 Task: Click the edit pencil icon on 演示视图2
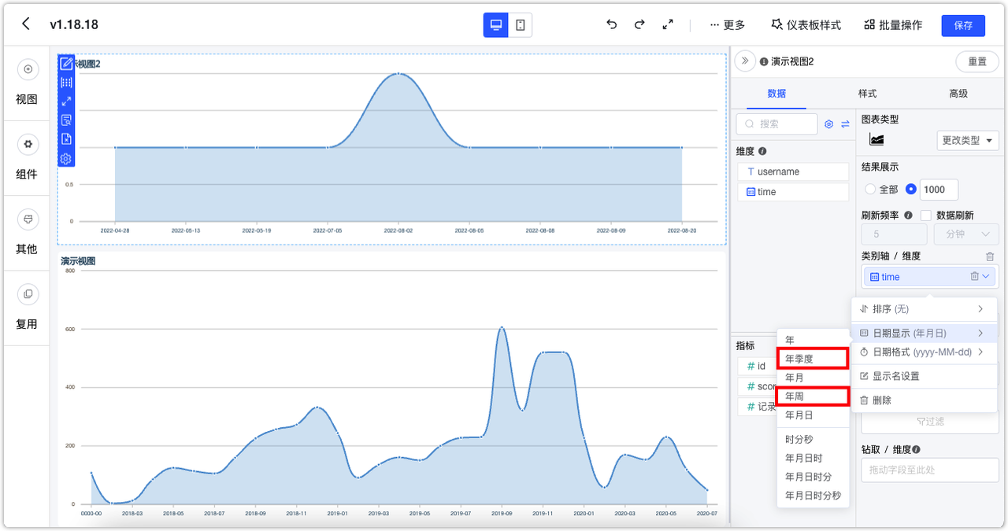click(66, 64)
